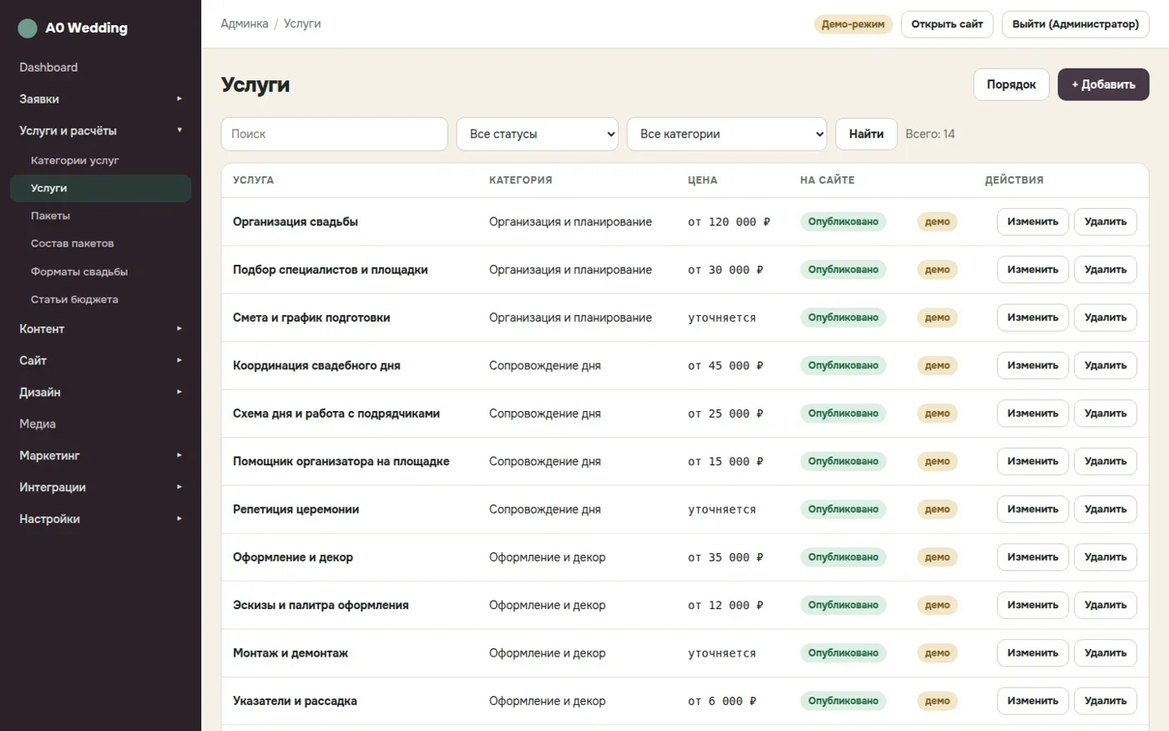Expand the Маркетинг sidebar section
Screen dimensions: 1169x731
100,455
